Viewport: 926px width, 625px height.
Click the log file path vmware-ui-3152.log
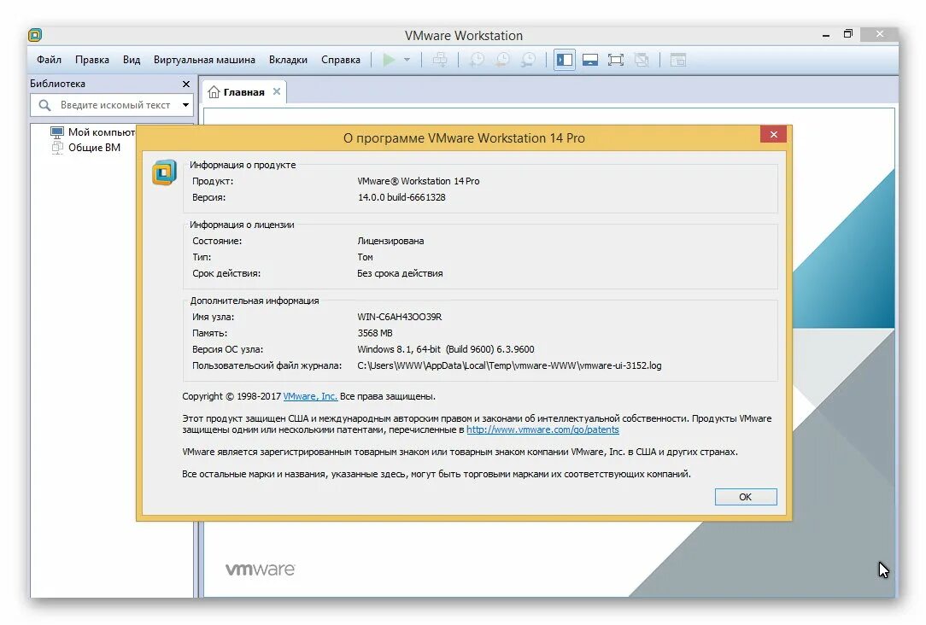pos(509,366)
